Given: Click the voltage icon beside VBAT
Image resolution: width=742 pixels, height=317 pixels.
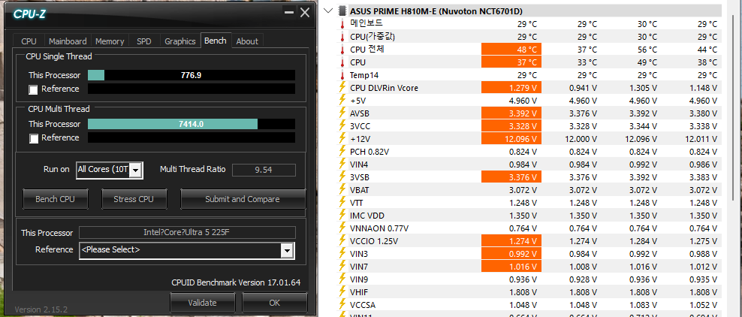Looking at the screenshot, I should pos(342,190).
